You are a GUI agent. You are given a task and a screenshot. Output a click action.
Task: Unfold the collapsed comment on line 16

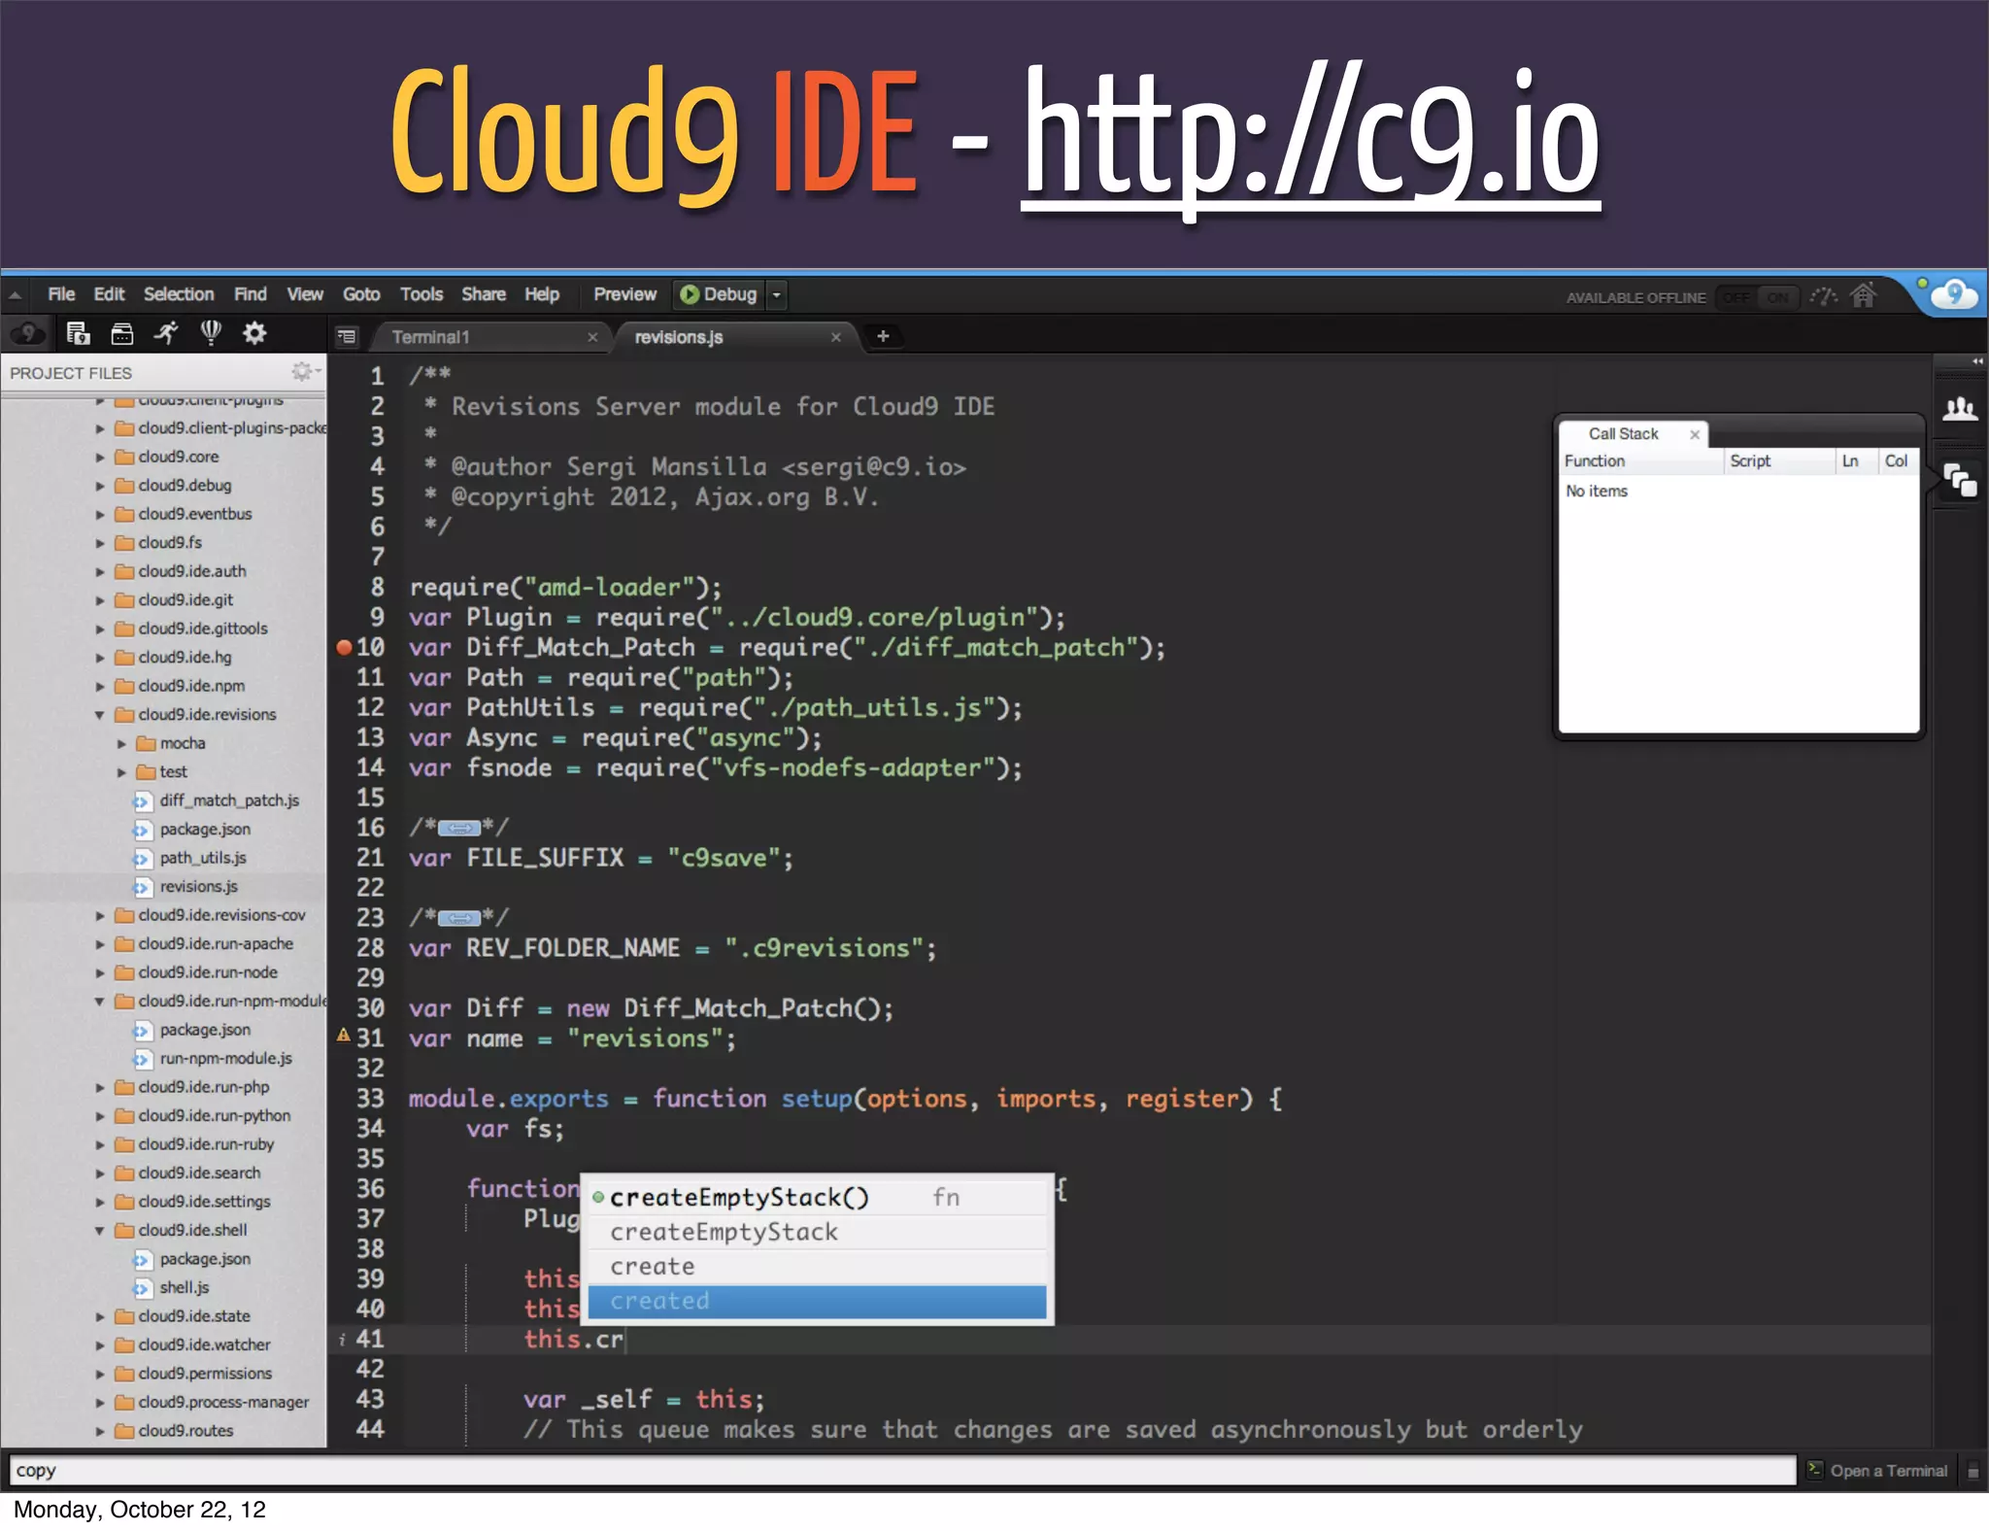point(459,828)
